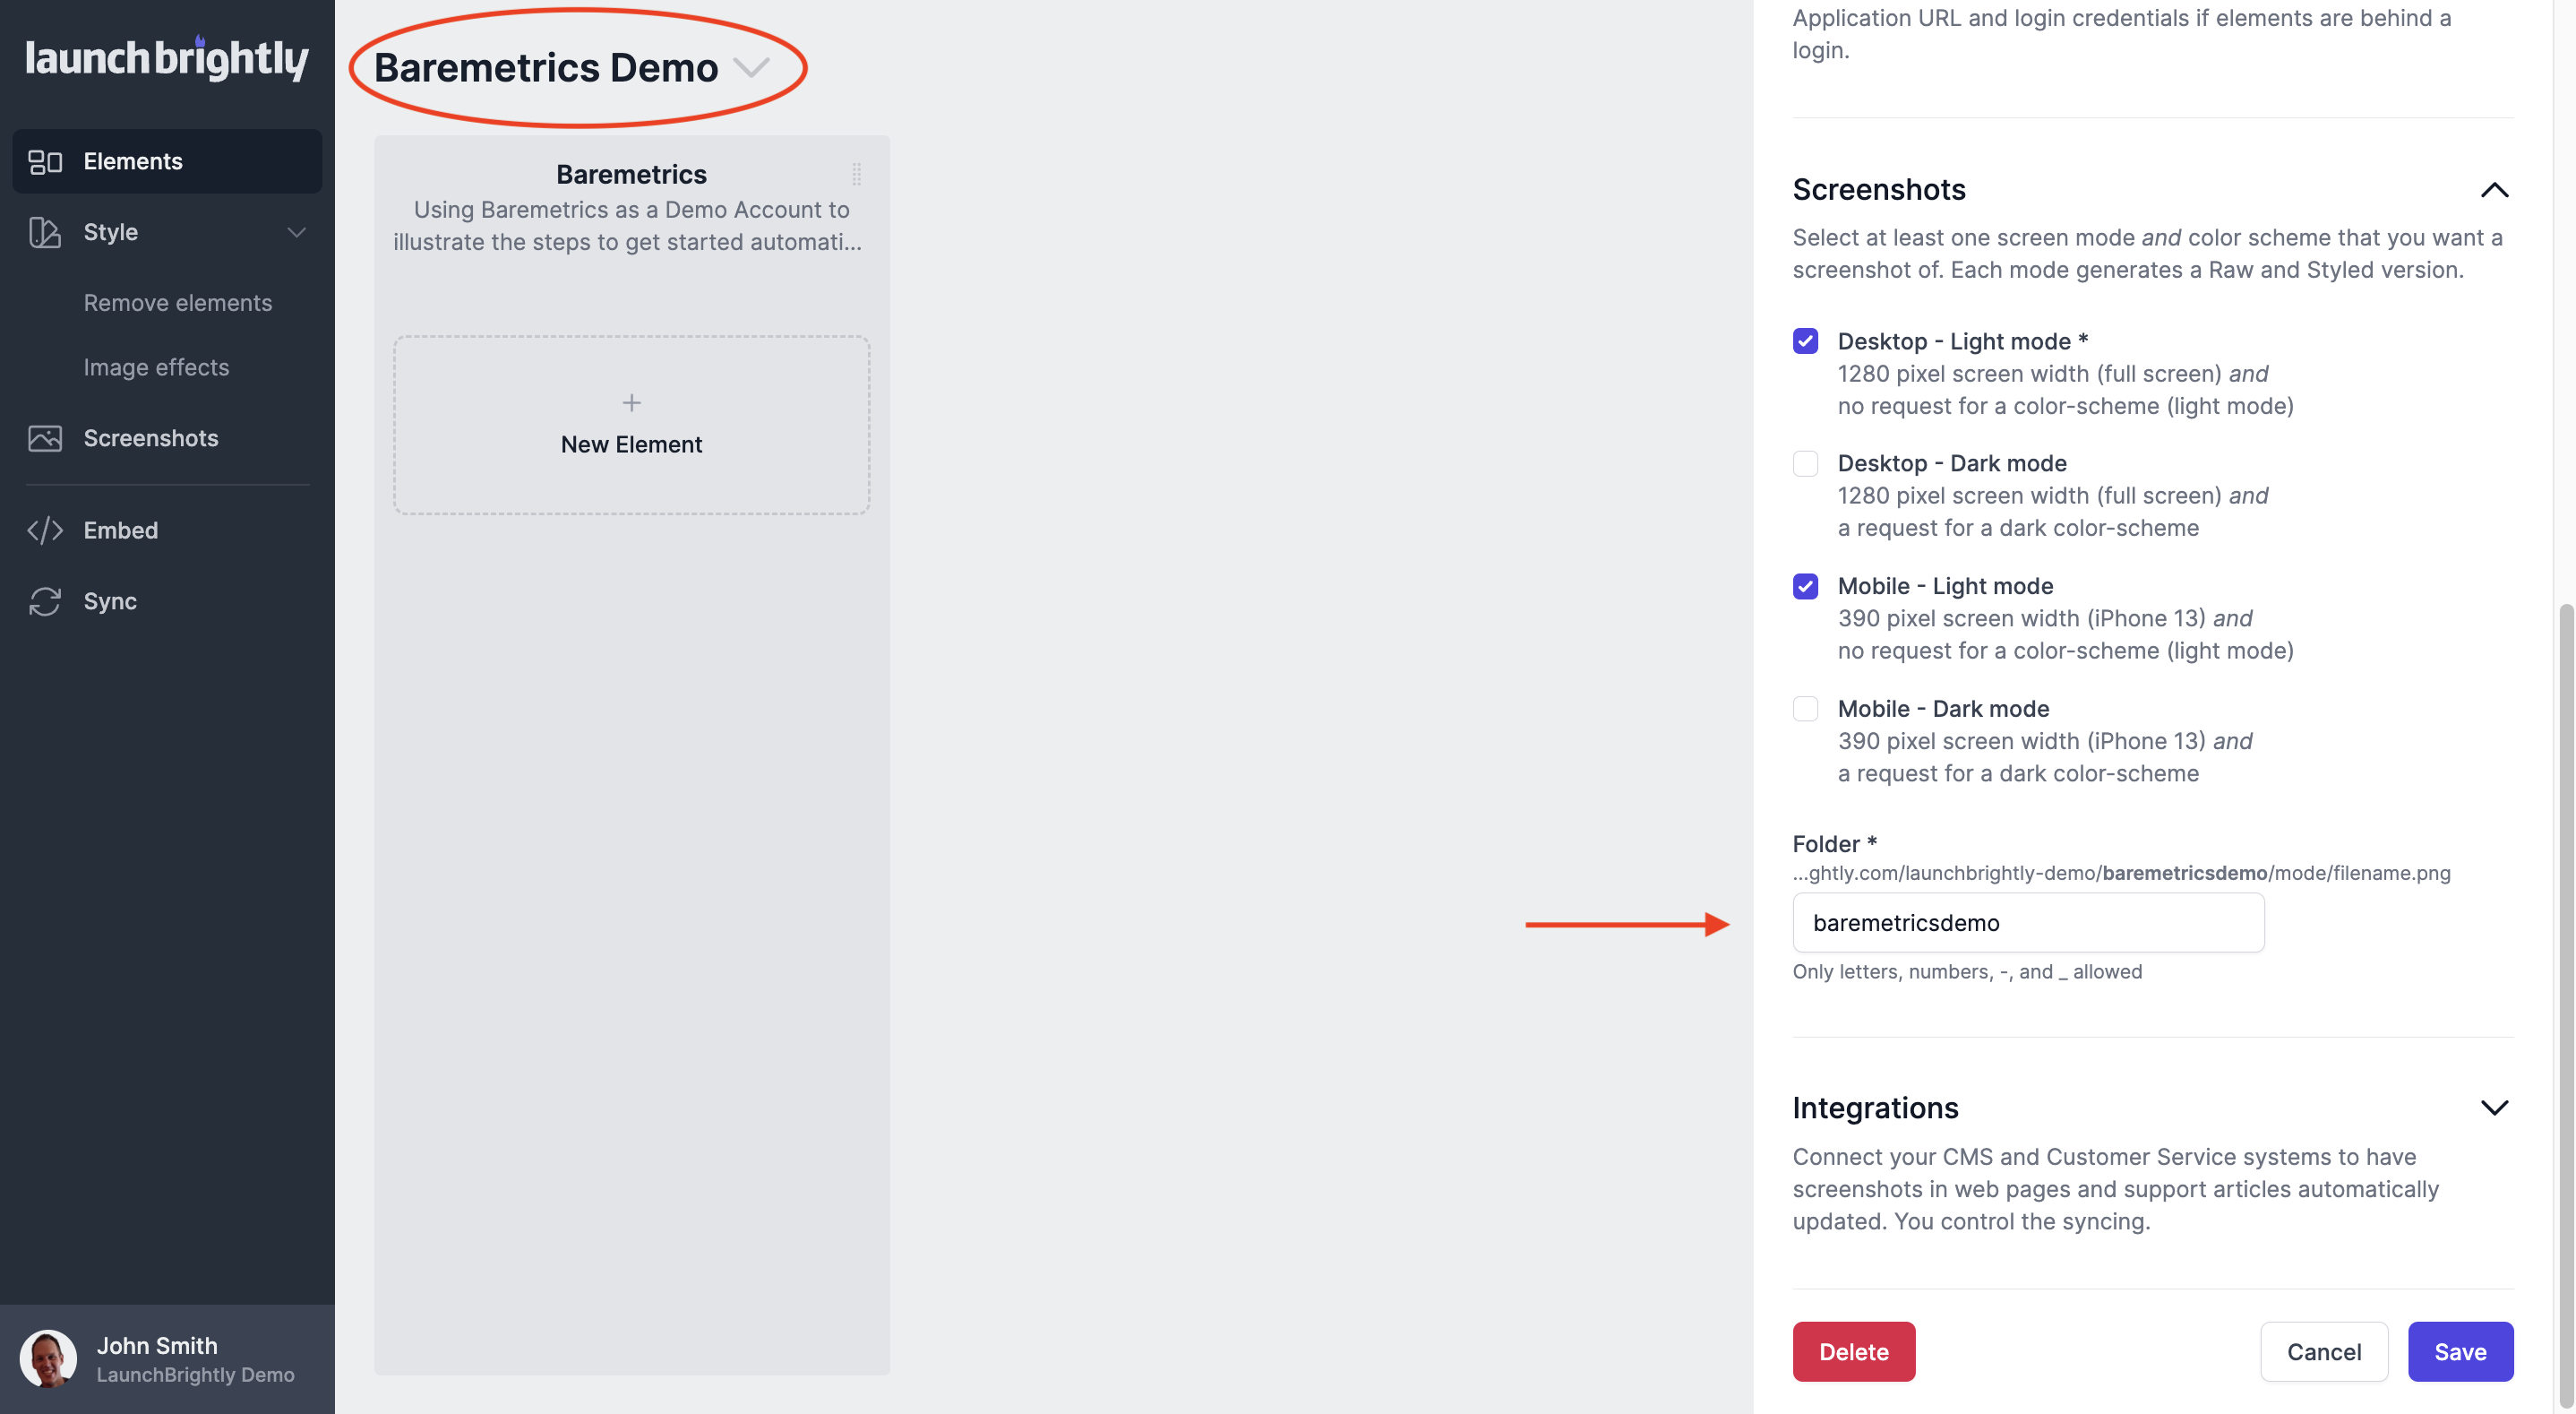Screen dimensions: 2576x1414
Task: Select Remove elements submenu item
Action: pos(177,303)
